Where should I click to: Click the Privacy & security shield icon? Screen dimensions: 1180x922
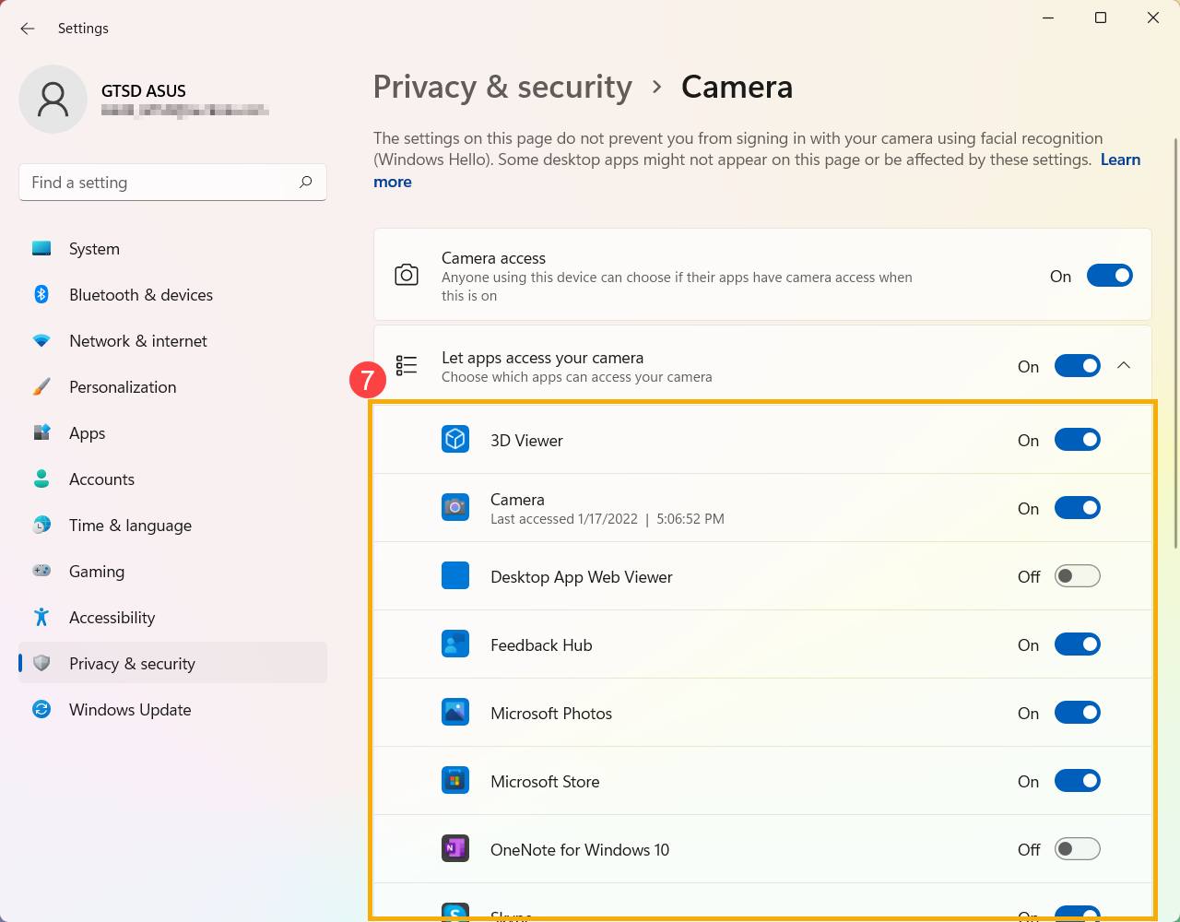[x=41, y=663]
